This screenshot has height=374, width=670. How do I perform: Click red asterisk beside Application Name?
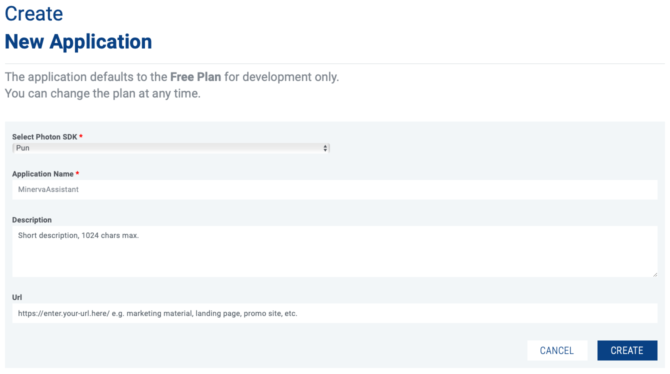tap(78, 173)
